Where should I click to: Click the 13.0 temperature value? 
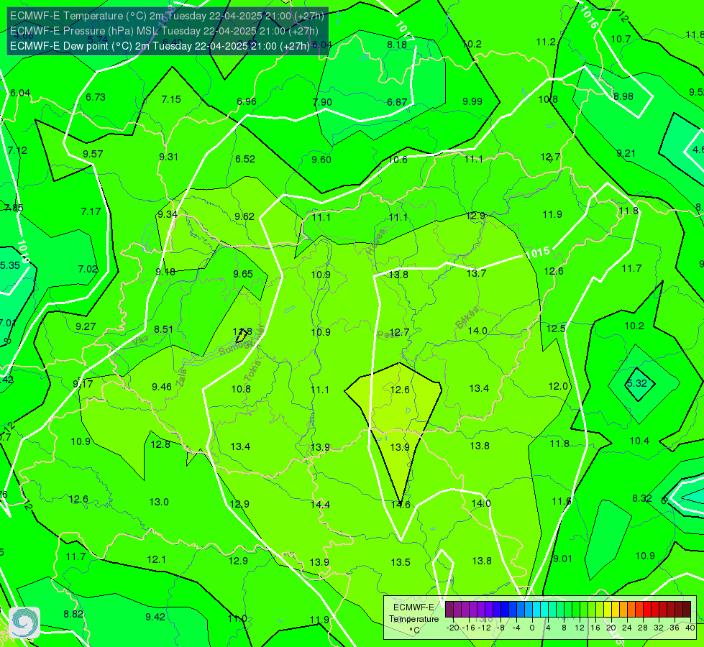coord(159,502)
